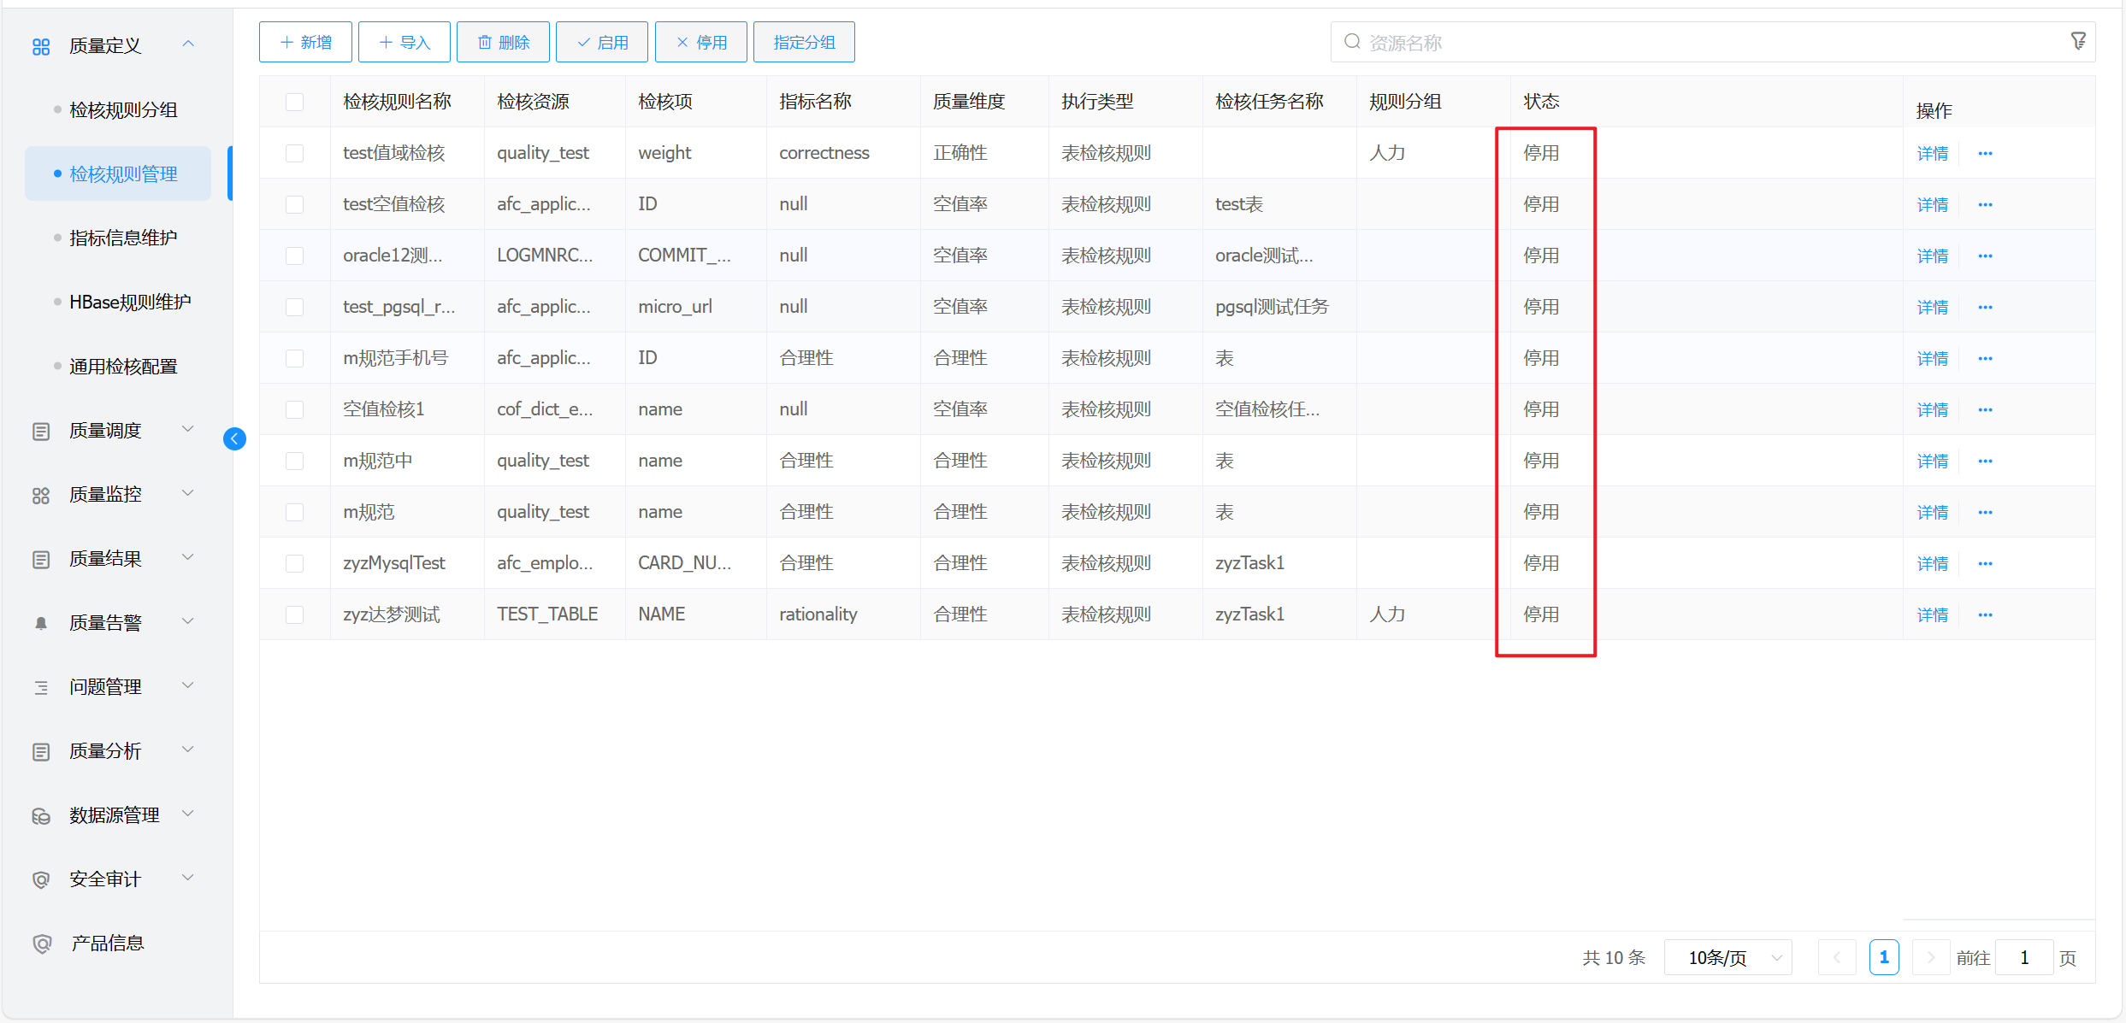The height and width of the screenshot is (1023, 2126).
Task: Open 详情 link for m规范手机号 row
Action: 1932,359
